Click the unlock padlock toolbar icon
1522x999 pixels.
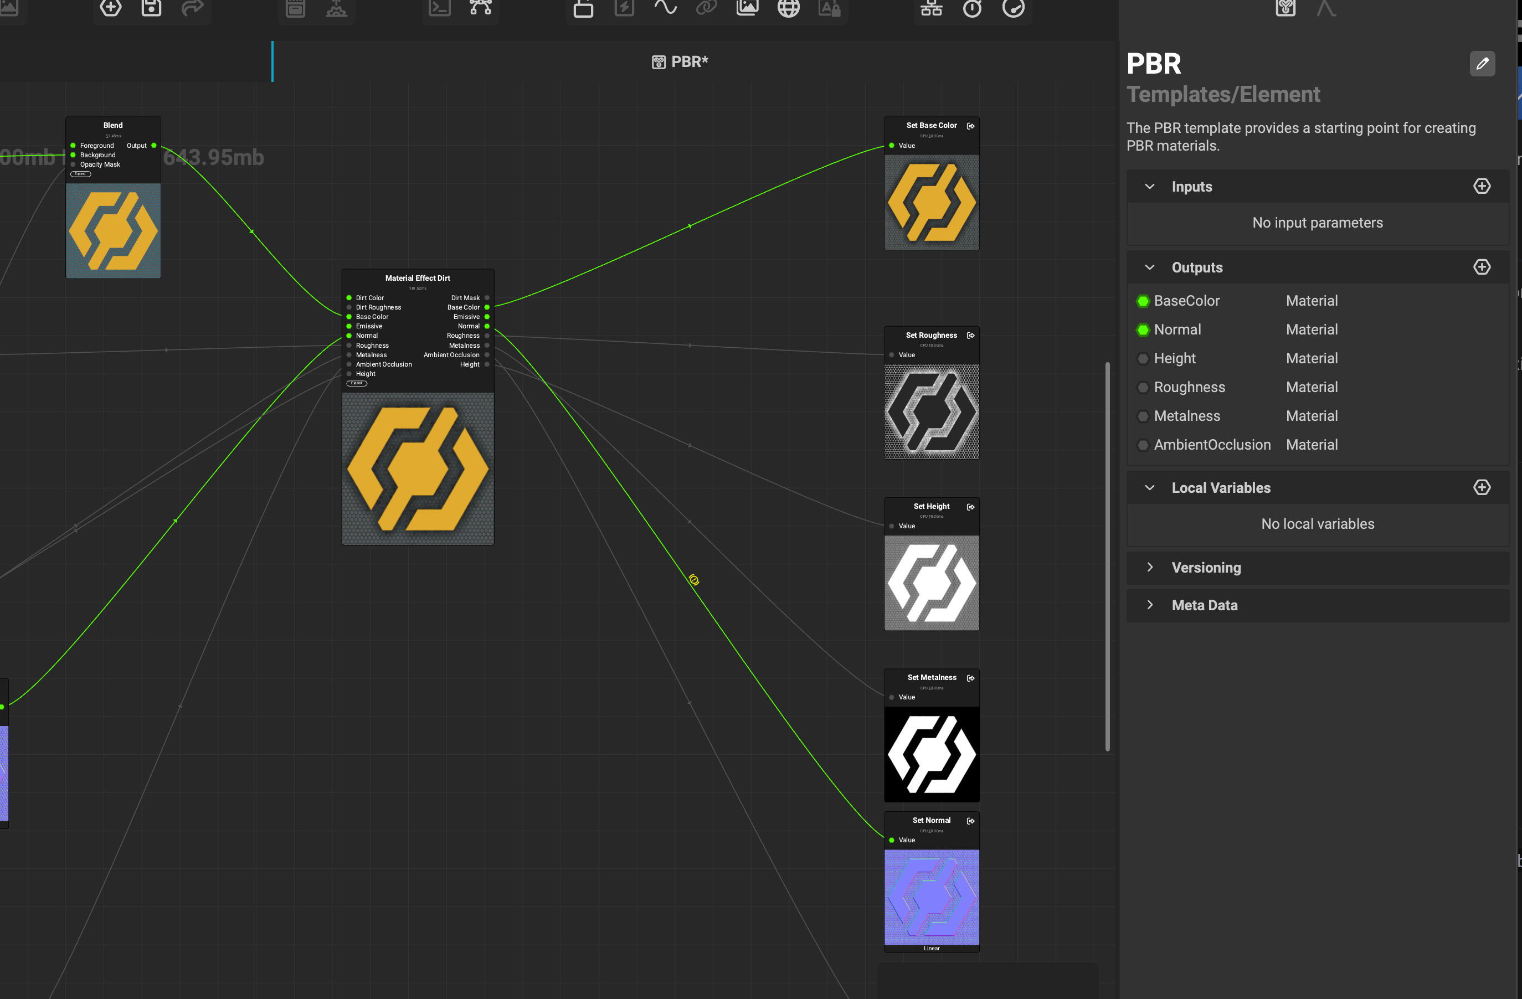click(583, 8)
